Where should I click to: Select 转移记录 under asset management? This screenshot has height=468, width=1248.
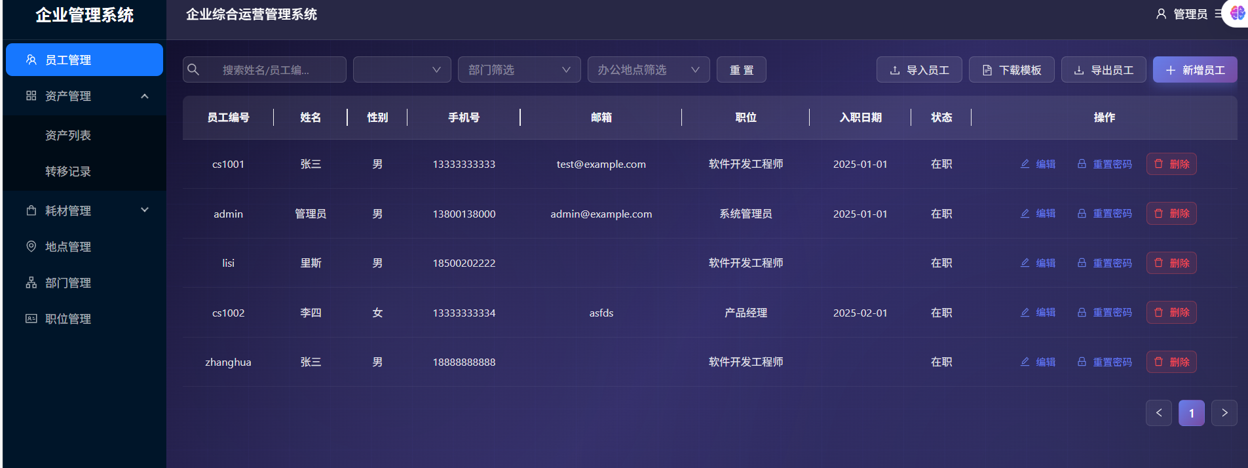(x=68, y=171)
